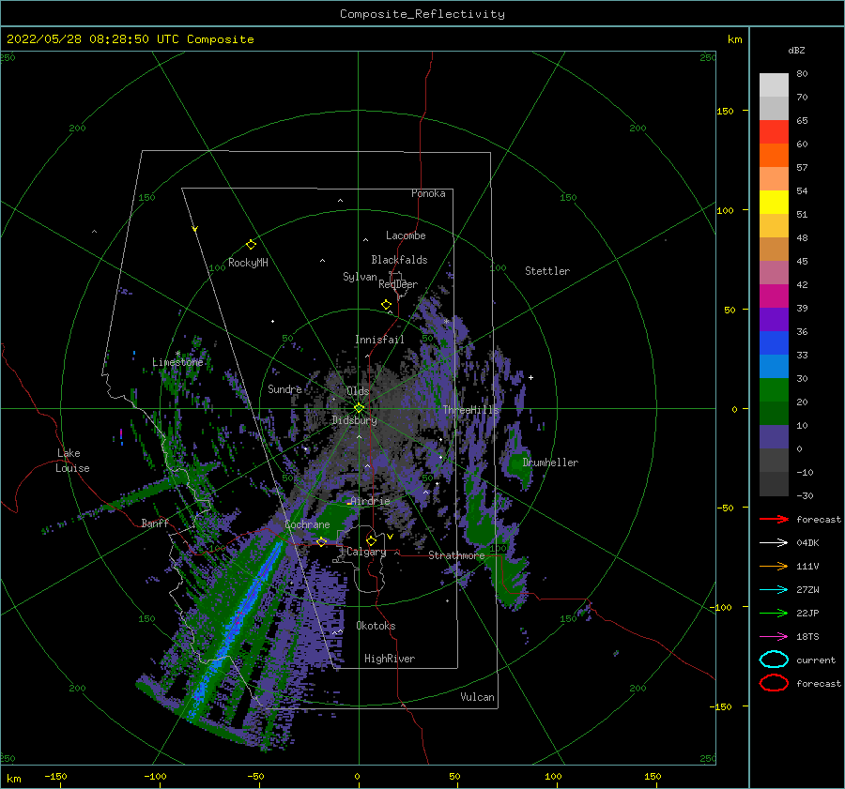The height and width of the screenshot is (789, 845).
Task: Click the Innisfail city label
Action: [379, 340]
